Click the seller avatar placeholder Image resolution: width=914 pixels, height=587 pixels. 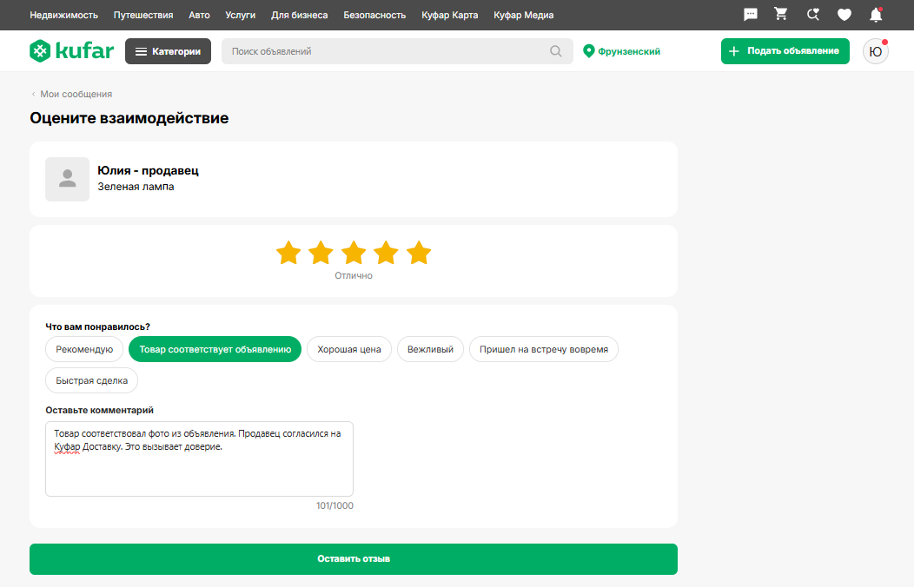pos(68,180)
